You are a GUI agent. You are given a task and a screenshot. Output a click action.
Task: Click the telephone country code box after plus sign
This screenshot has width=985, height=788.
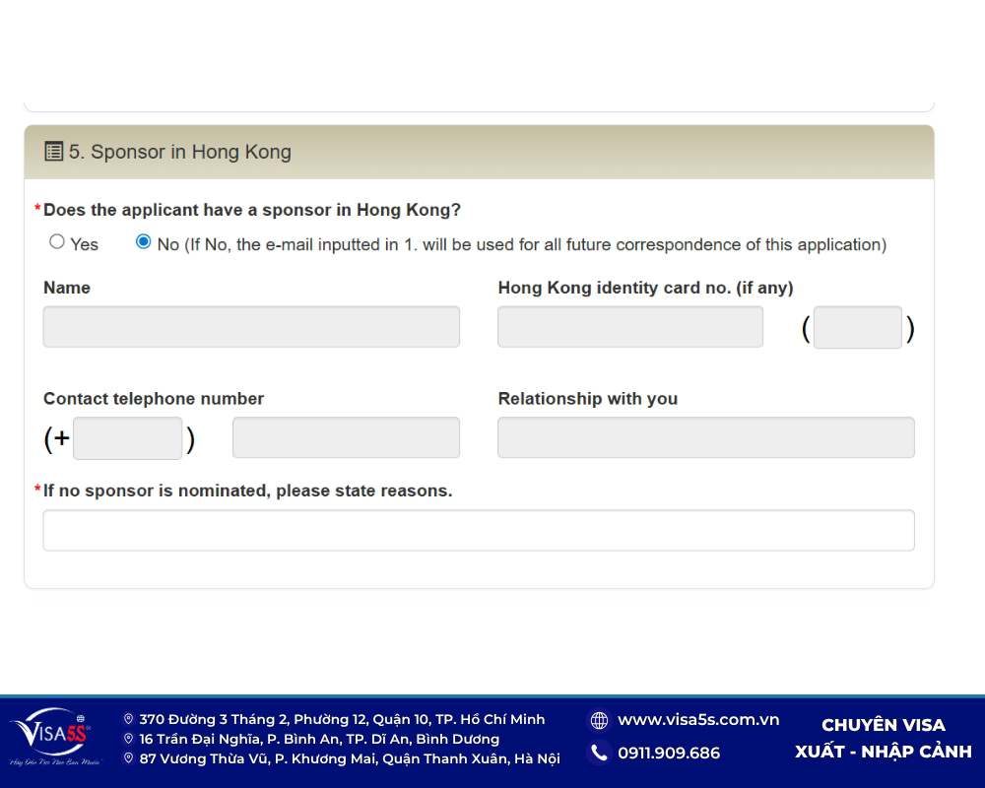(x=128, y=438)
